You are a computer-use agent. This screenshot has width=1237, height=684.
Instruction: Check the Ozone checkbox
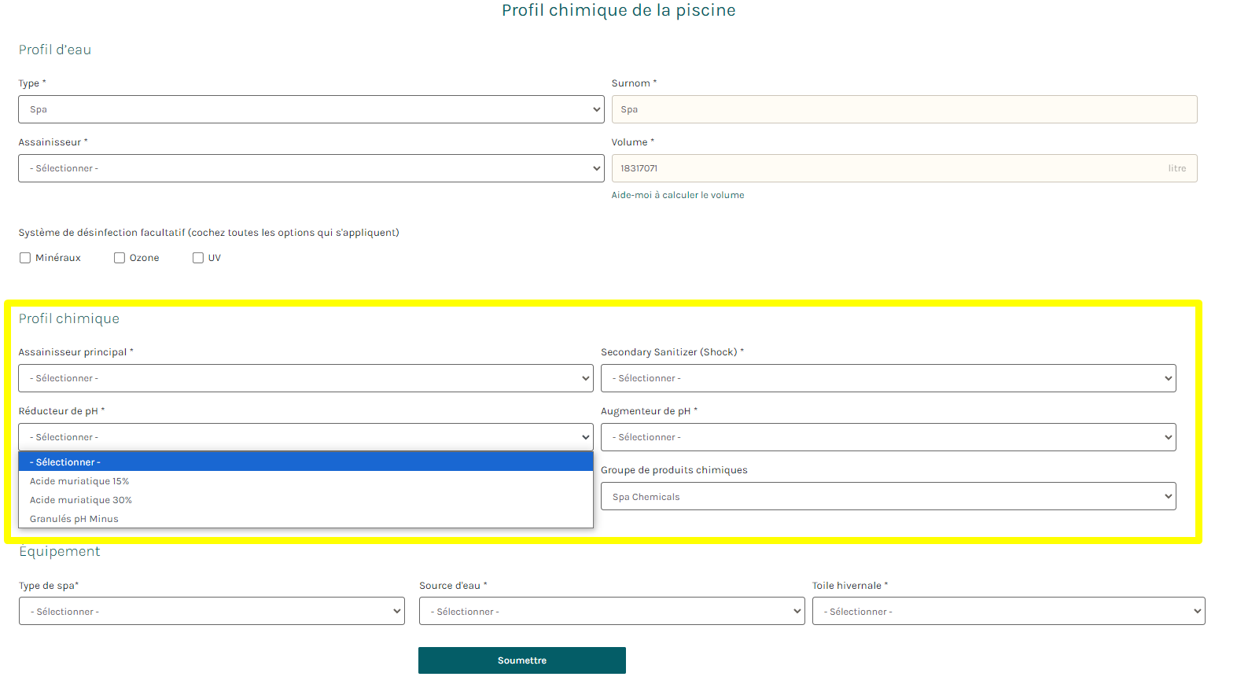point(120,258)
